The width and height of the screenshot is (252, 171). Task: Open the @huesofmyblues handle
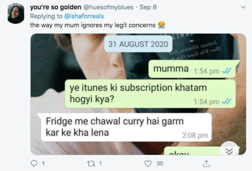coord(109,7)
